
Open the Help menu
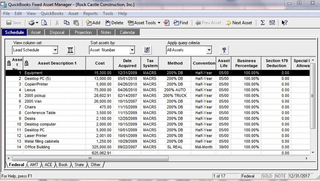[122, 14]
